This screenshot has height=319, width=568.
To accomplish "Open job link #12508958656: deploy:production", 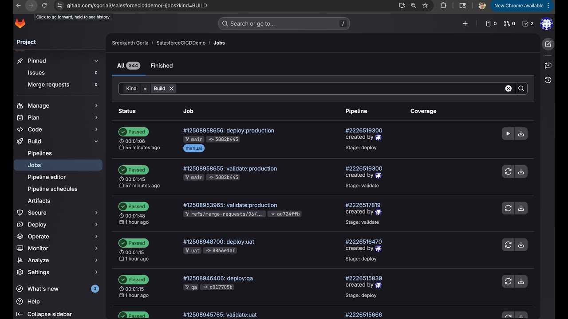I will tap(229, 131).
